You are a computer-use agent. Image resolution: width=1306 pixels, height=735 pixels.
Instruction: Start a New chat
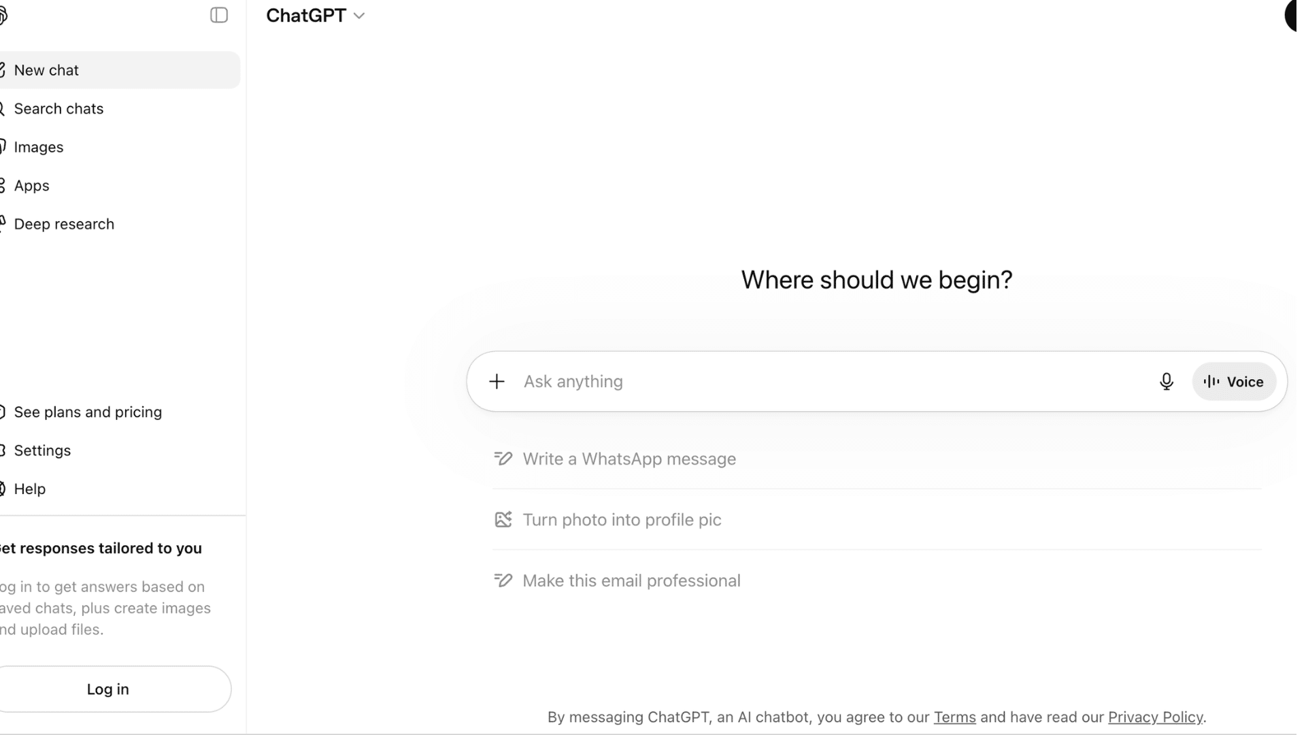[x=119, y=70]
